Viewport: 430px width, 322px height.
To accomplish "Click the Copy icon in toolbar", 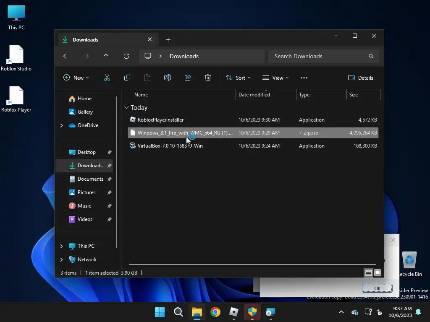I will (127, 78).
